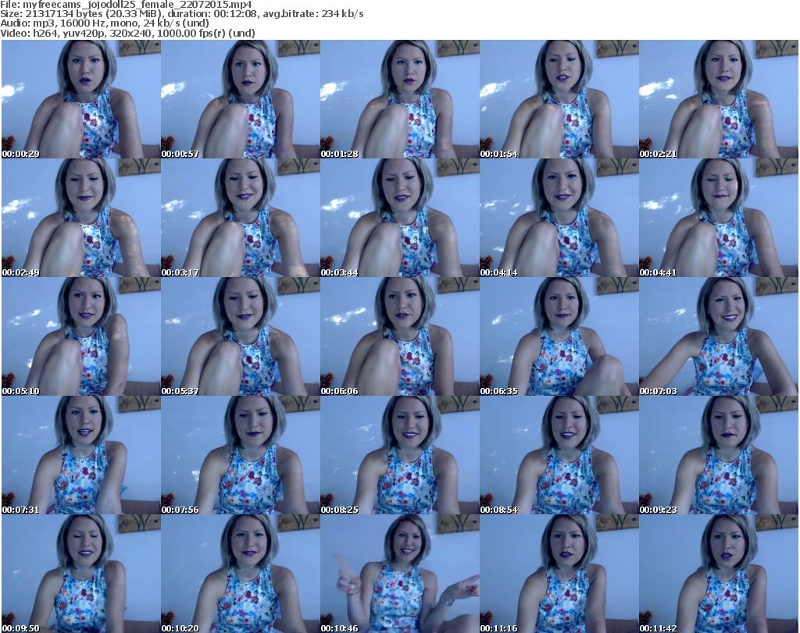This screenshot has height=633, width=800.
Task: View the frame stamped 00:10:20
Action: click(241, 574)
